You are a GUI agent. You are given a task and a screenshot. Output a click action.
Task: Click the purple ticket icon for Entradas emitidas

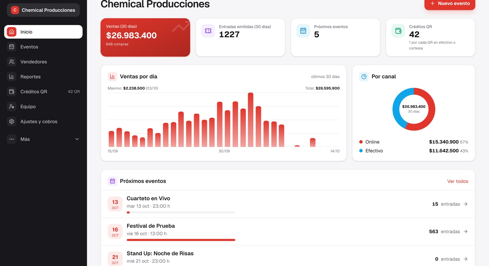(x=208, y=31)
